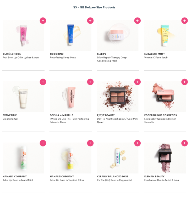Add P/Y/T Beauty eyeshadow quad plus
Image resolution: width=192 pixels, height=197 pixels.
[x=138, y=82]
